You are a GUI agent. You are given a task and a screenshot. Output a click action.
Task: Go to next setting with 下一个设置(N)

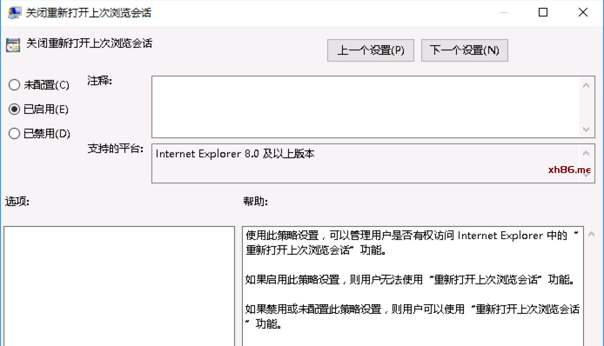[464, 50]
